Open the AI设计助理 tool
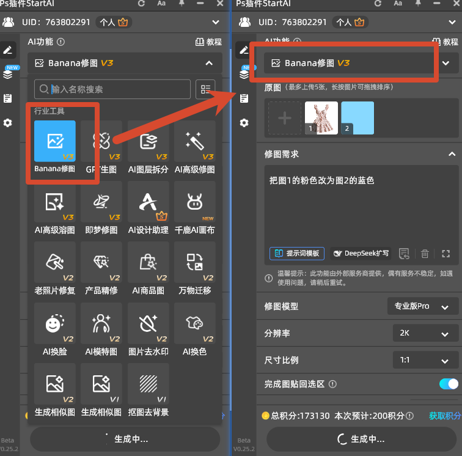 tap(148, 202)
